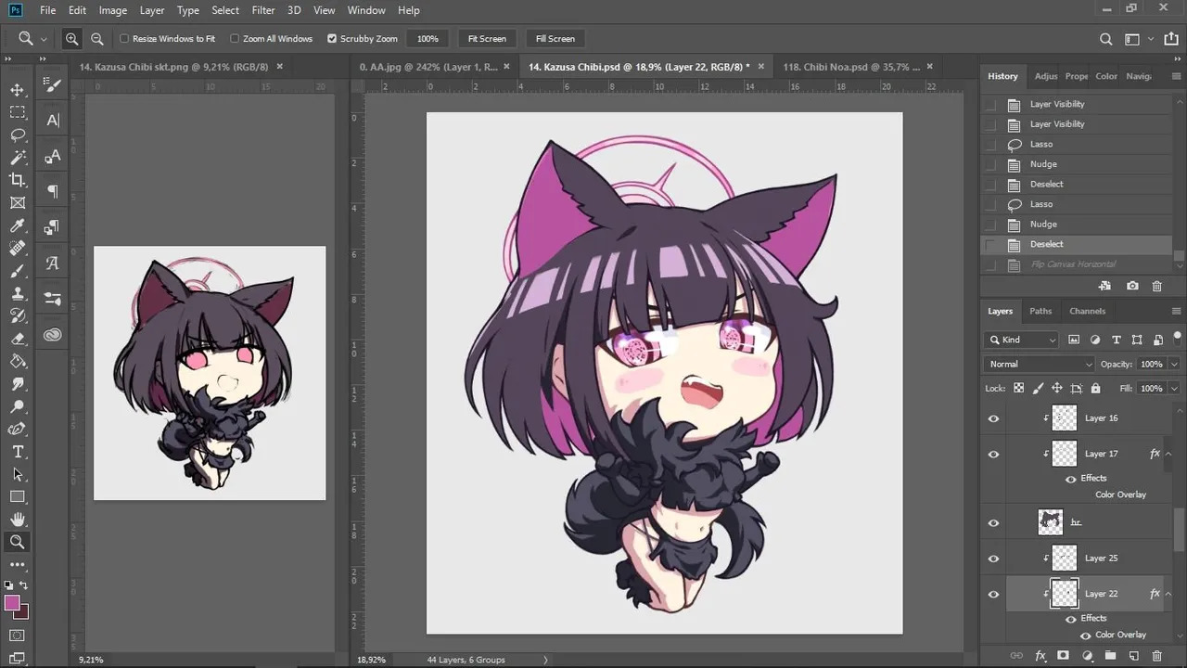1187x668 pixels.
Task: Select the Eraser tool
Action: pyautogui.click(x=17, y=339)
